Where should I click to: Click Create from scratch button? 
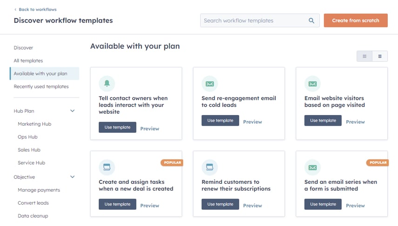[356, 20]
